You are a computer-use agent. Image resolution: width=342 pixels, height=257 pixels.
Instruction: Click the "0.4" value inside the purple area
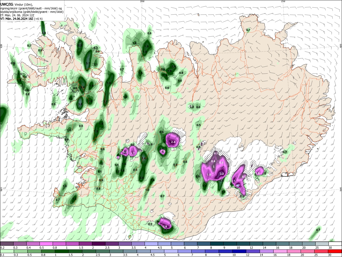213,161
